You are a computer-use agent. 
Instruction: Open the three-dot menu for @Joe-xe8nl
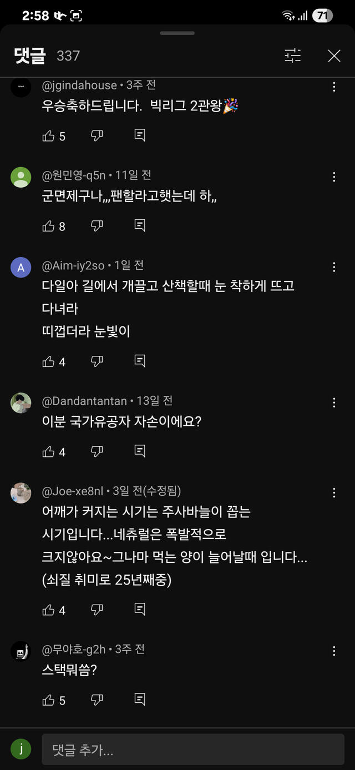pyautogui.click(x=334, y=492)
